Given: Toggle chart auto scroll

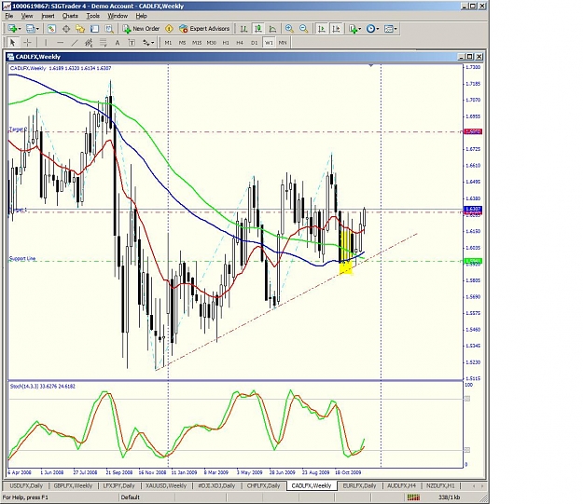Looking at the screenshot, I should (x=322, y=29).
